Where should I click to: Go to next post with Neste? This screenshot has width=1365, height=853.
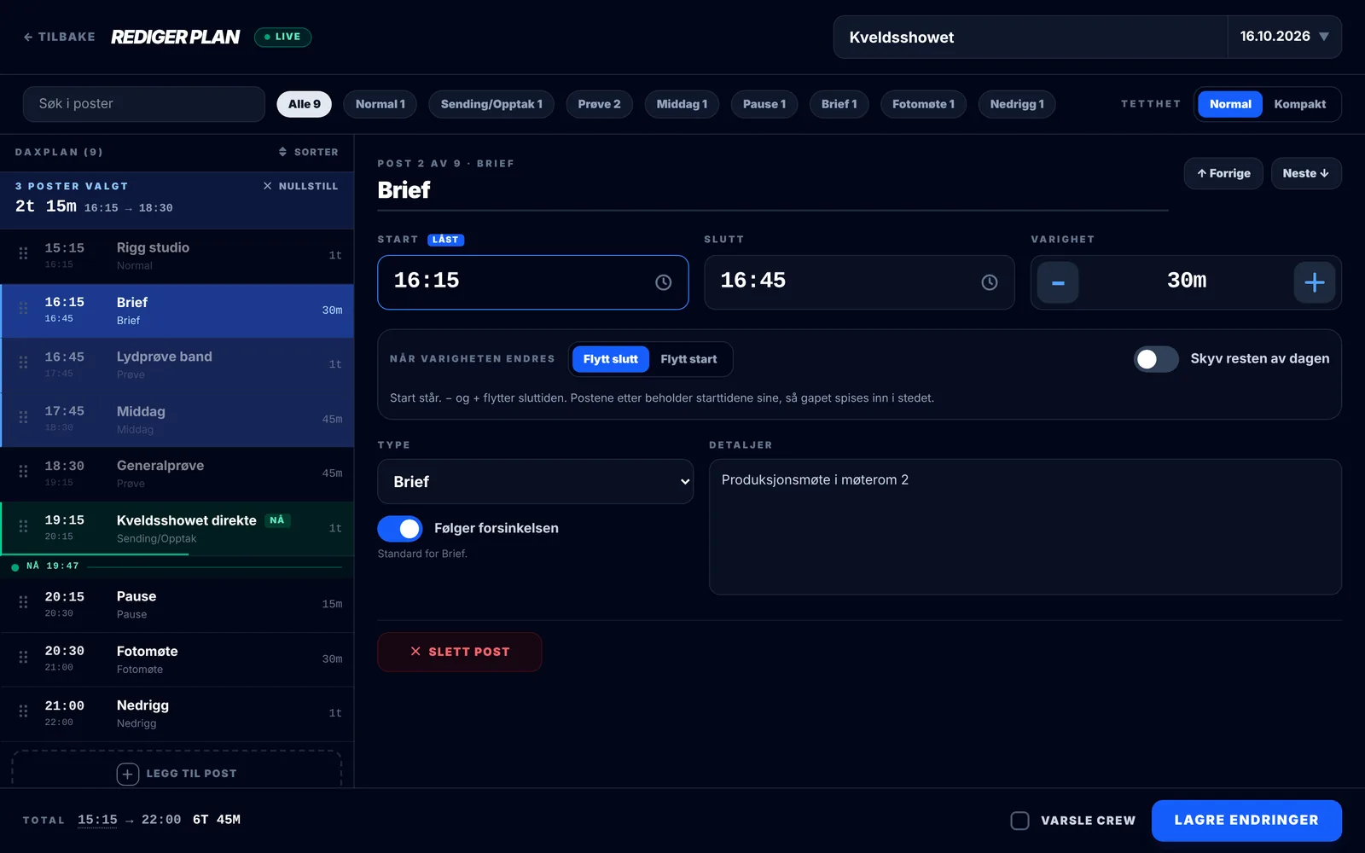(x=1306, y=173)
